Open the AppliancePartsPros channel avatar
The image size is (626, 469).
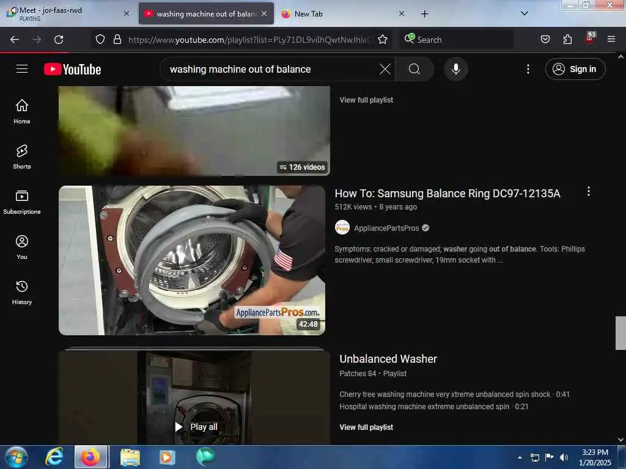coord(342,227)
